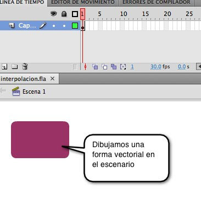The height and width of the screenshot is (205, 201).
Task: Click the New Folder icon
Action: click(15, 67)
